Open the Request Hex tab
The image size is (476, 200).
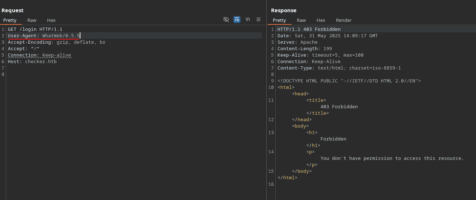[x=51, y=20]
